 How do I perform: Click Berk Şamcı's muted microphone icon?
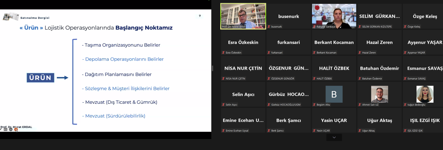point(269,131)
